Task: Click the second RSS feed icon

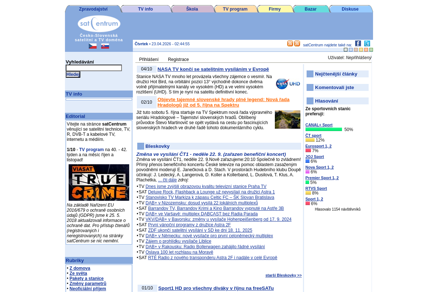Action: pyautogui.click(x=297, y=44)
